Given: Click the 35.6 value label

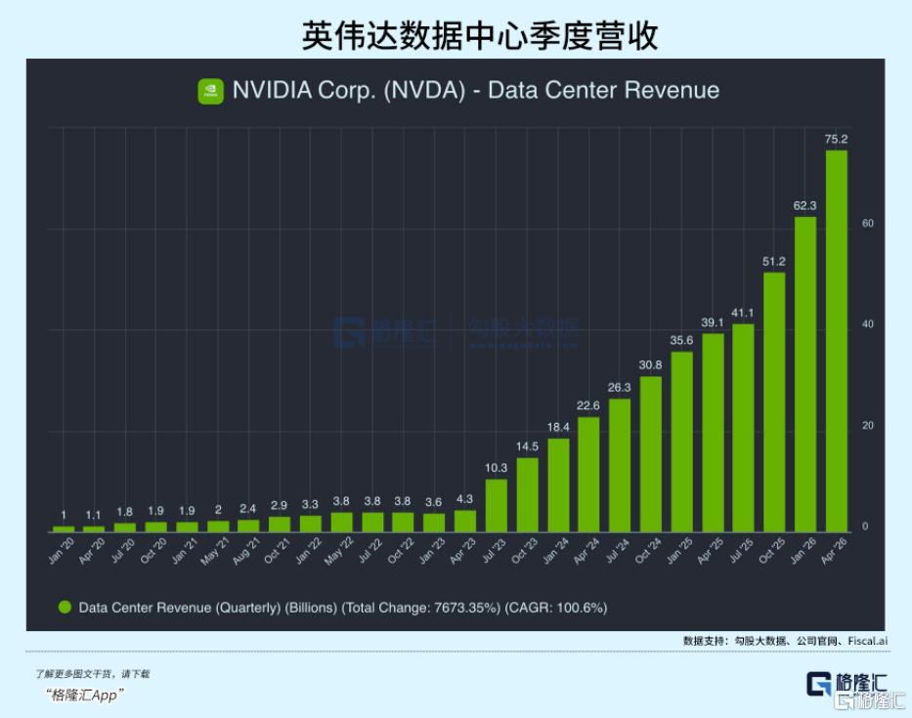Looking at the screenshot, I should 681,340.
